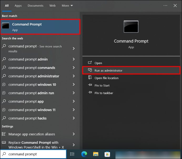Image resolution: width=182 pixels, height=159 pixels.
Task: Expand the More filter dropdown
Action: pyautogui.click(x=67, y=6)
